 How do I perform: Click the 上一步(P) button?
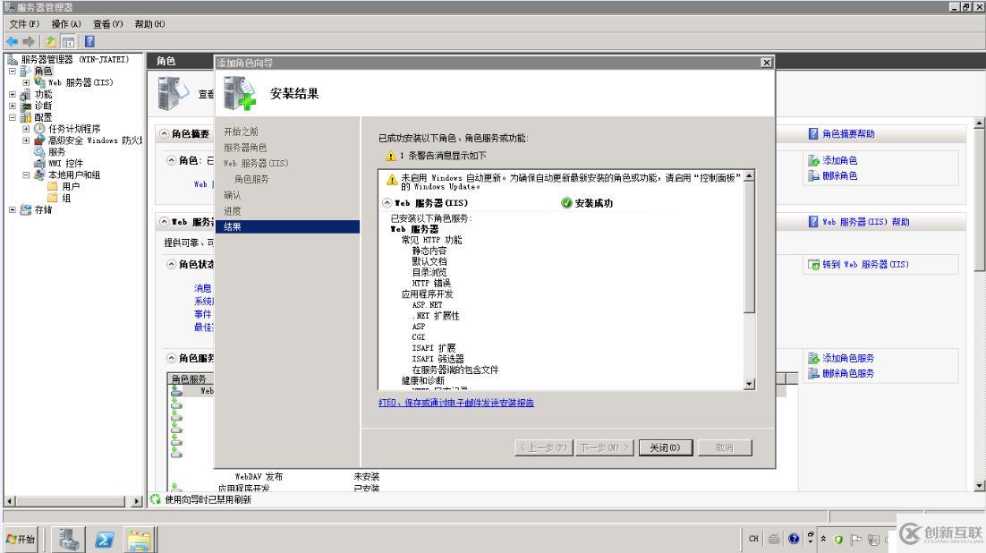tap(544, 447)
